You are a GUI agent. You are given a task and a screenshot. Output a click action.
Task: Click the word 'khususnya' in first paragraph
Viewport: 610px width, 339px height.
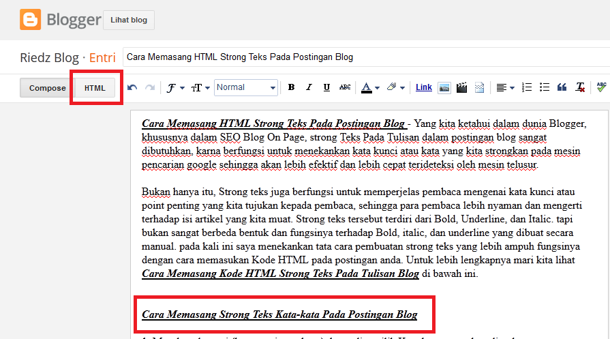pos(164,137)
